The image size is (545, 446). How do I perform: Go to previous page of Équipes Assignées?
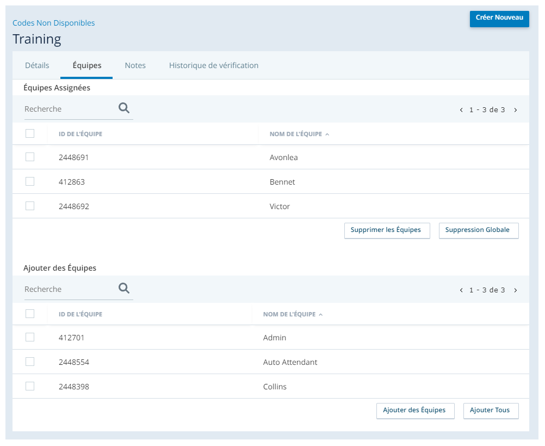pyautogui.click(x=461, y=110)
